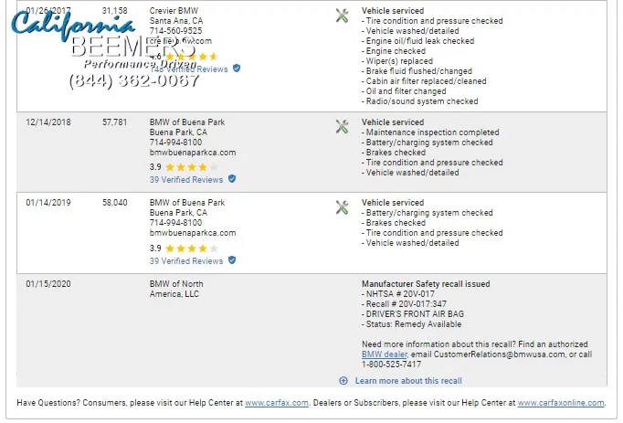Click the wrench icon on the 12/14/2018 service row

(343, 126)
